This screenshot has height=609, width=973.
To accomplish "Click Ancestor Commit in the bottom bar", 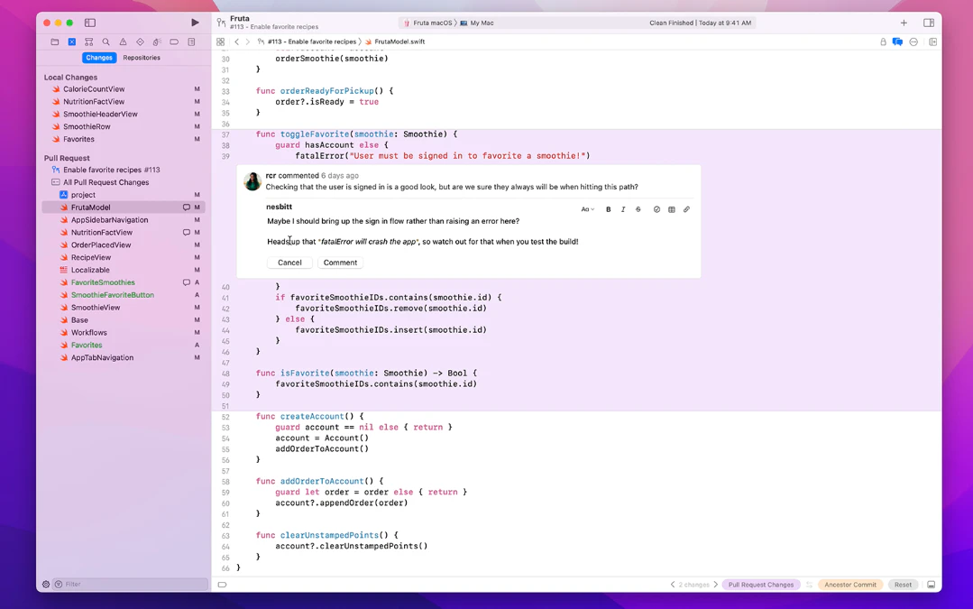I will tap(849, 585).
